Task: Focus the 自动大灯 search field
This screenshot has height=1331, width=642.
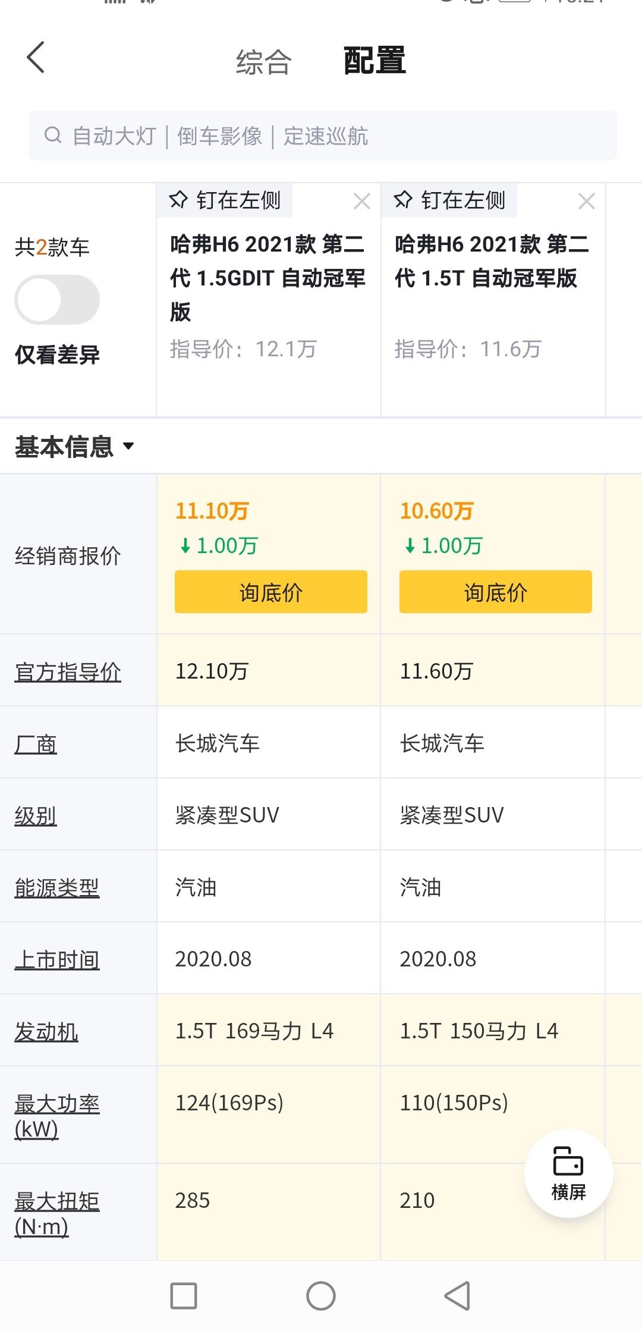Action: pyautogui.click(x=323, y=136)
